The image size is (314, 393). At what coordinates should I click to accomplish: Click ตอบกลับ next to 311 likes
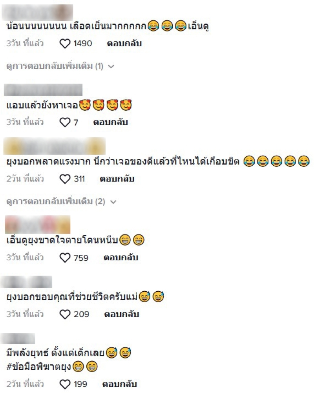[x=117, y=179]
